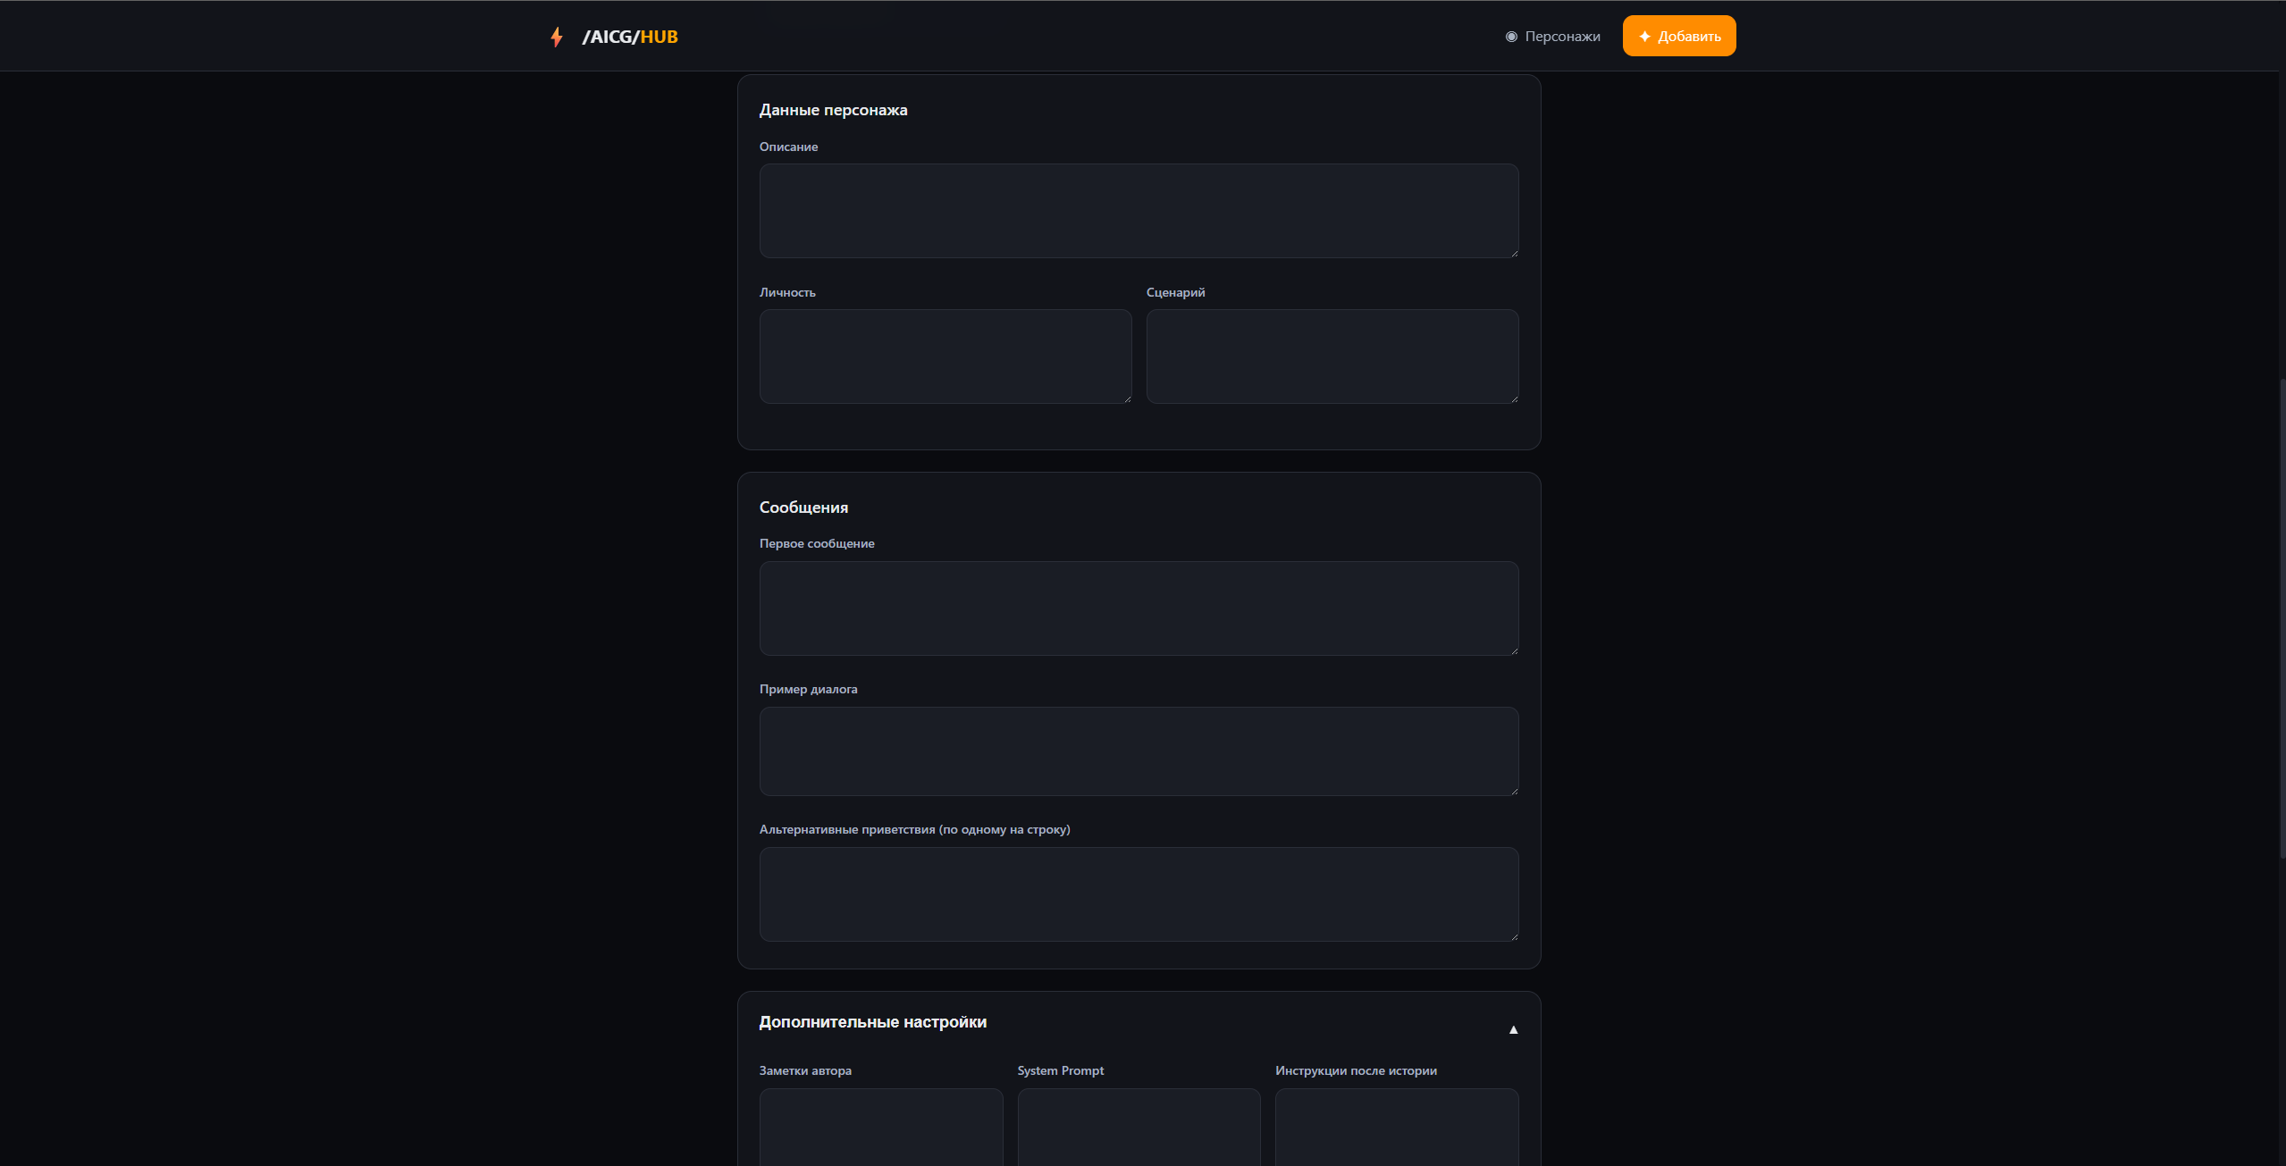The width and height of the screenshot is (2286, 1166).
Task: Focus the Альтернативные приветствия text area
Action: coord(1138,894)
